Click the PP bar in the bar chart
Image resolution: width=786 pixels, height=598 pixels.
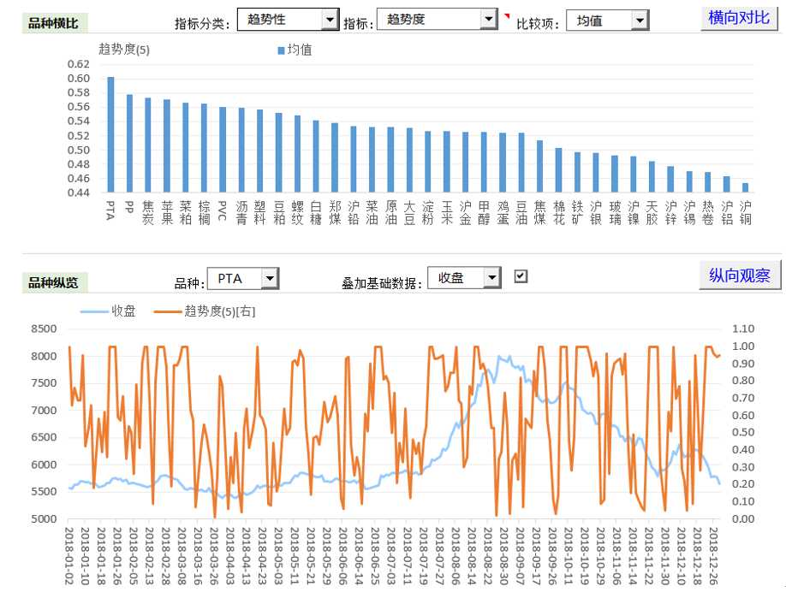pyautogui.click(x=129, y=144)
